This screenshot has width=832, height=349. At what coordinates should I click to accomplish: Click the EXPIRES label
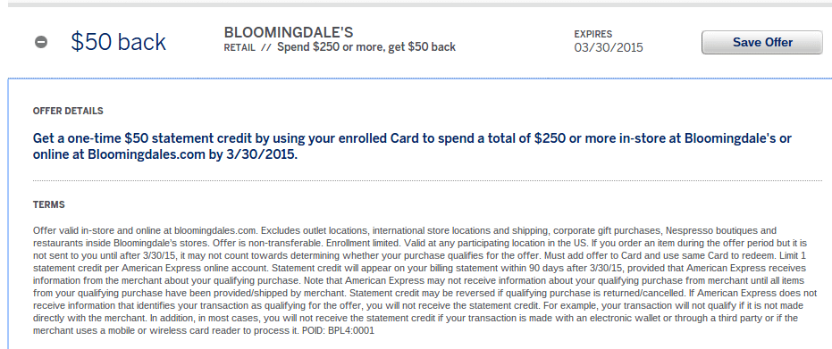click(x=592, y=34)
